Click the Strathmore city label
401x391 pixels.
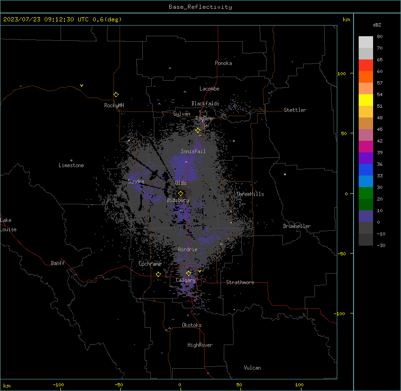(240, 282)
